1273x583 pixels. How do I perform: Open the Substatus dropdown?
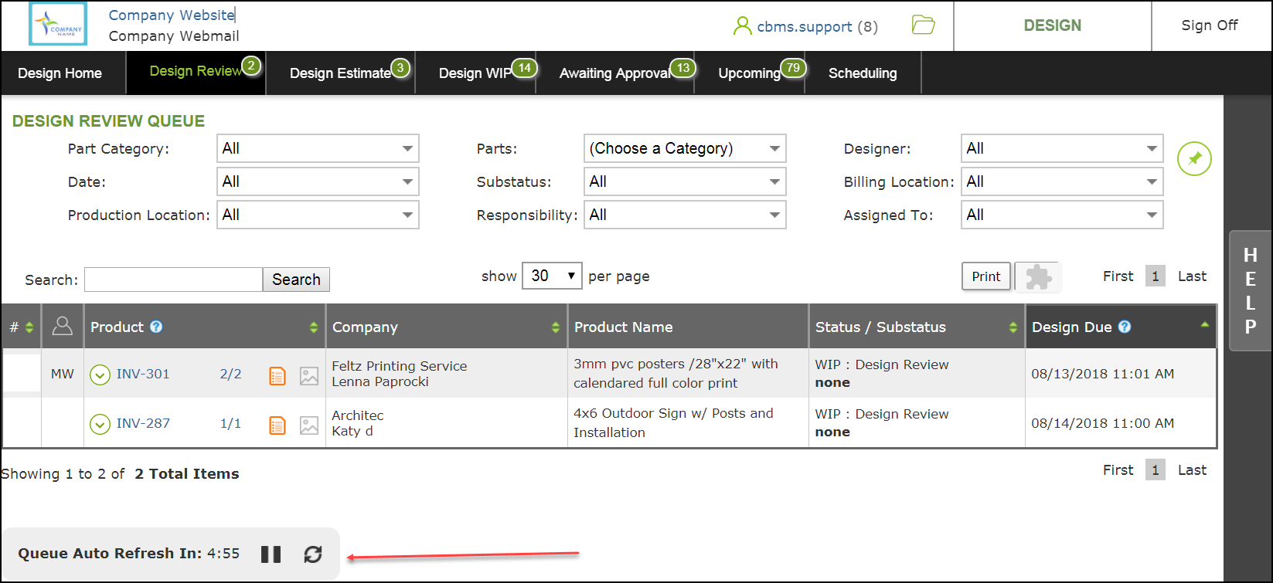tap(685, 181)
